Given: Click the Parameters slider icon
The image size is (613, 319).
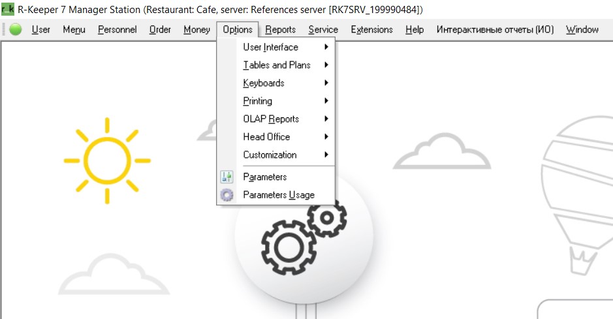Looking at the screenshot, I should 227,177.
